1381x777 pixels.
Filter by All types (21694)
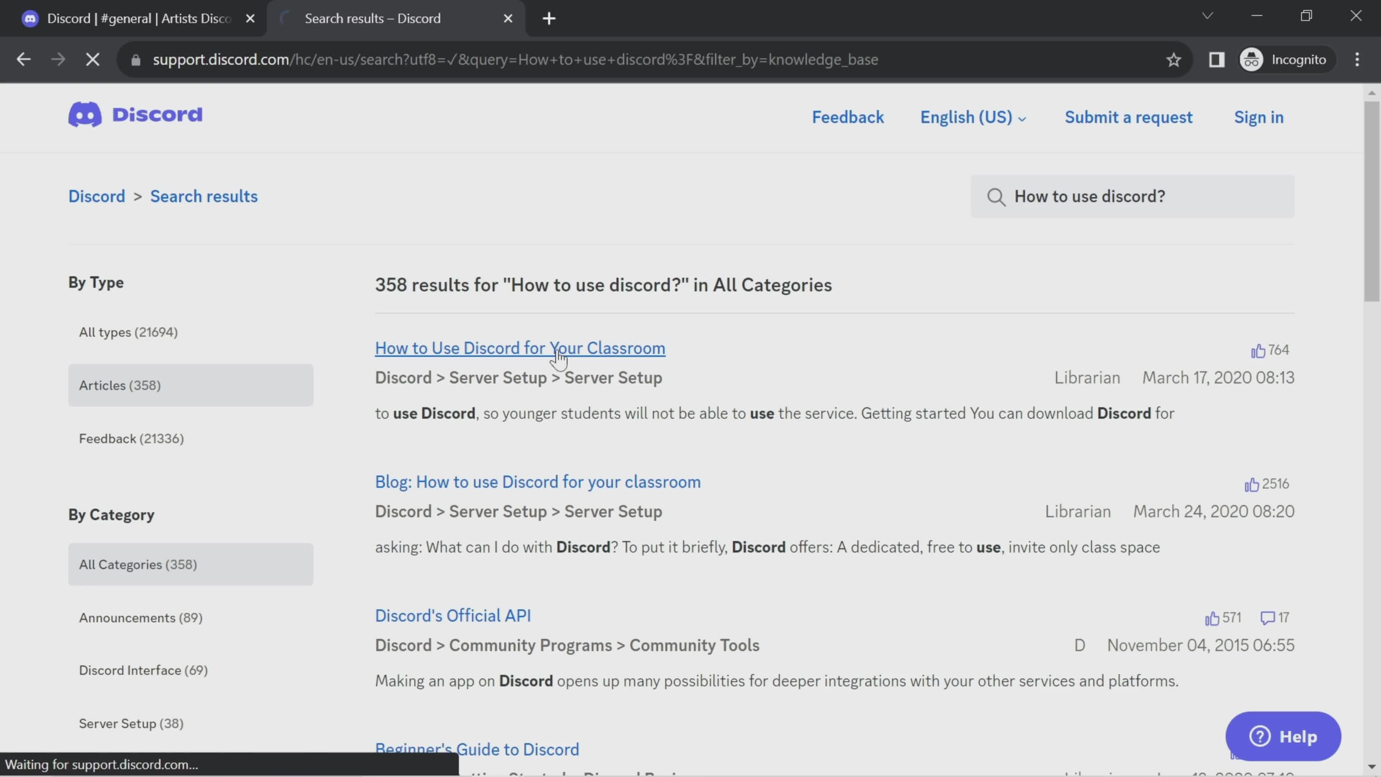point(128,332)
